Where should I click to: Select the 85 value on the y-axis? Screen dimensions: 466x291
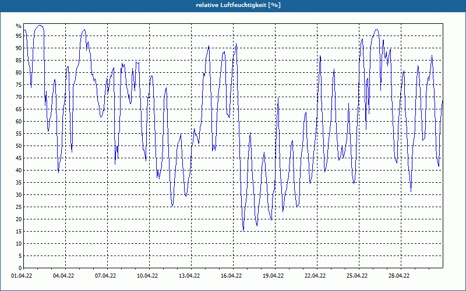point(19,61)
